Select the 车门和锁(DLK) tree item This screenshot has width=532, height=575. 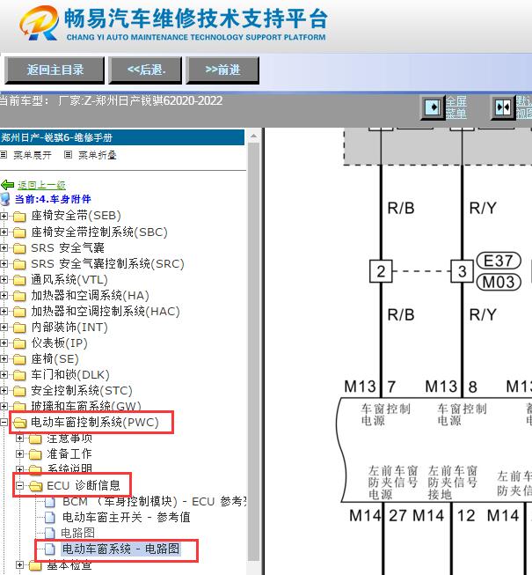click(70, 375)
